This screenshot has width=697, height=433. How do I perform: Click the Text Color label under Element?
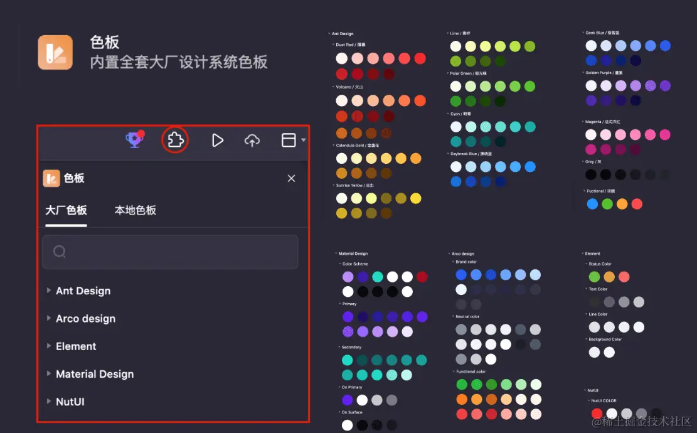click(x=598, y=289)
